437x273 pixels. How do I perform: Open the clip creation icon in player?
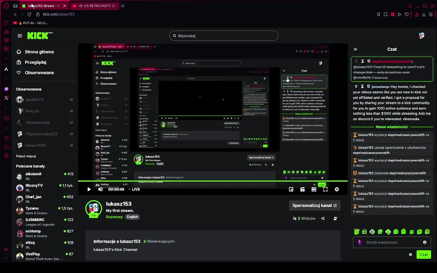coord(302,190)
